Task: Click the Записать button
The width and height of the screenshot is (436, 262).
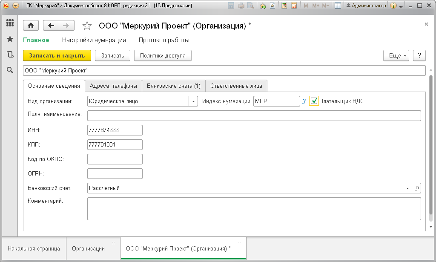Action: [112, 56]
